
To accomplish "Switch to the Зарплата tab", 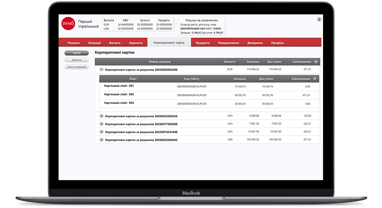I will point(136,43).
